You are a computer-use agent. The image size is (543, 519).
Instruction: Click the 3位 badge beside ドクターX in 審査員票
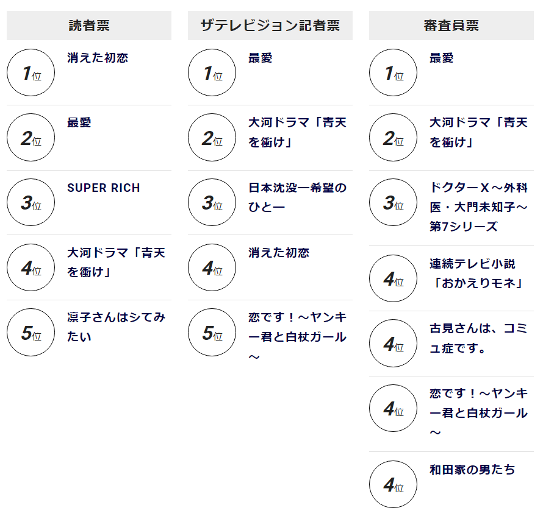click(393, 202)
